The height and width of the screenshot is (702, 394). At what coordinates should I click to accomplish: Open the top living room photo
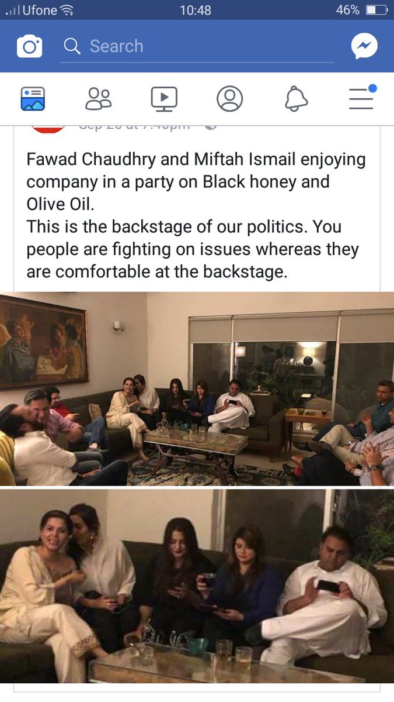(x=197, y=389)
